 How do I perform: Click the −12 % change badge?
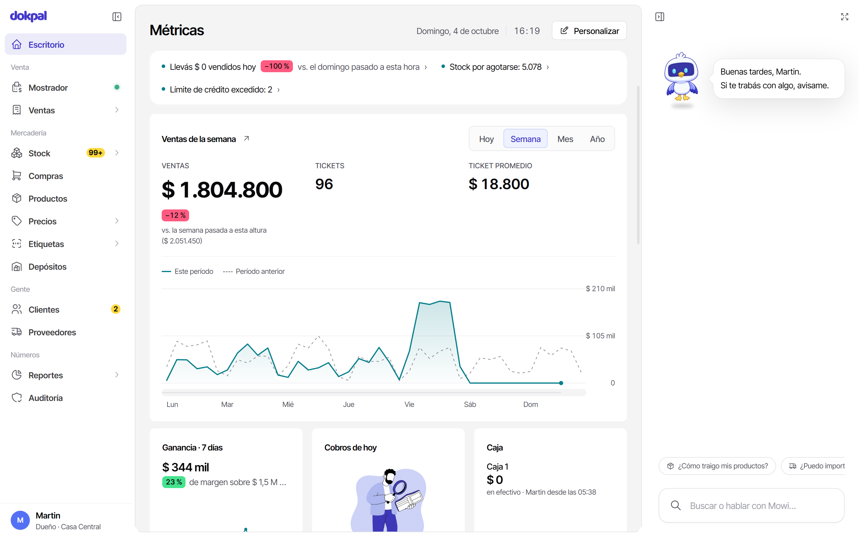[x=175, y=215]
